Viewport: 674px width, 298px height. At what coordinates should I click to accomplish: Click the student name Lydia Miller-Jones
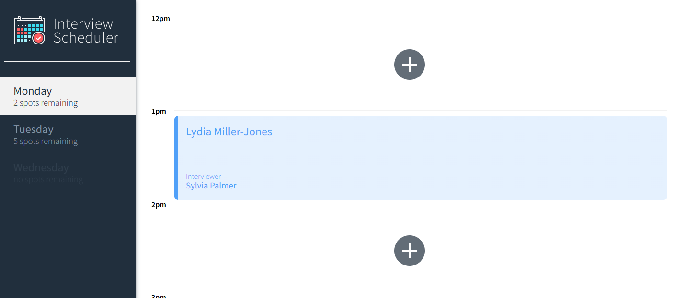coord(229,132)
